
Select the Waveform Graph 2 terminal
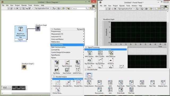coord(24,67)
